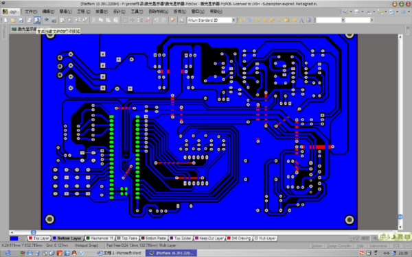
Task: Select the rectangle selection tool icon
Action: coord(125,20)
